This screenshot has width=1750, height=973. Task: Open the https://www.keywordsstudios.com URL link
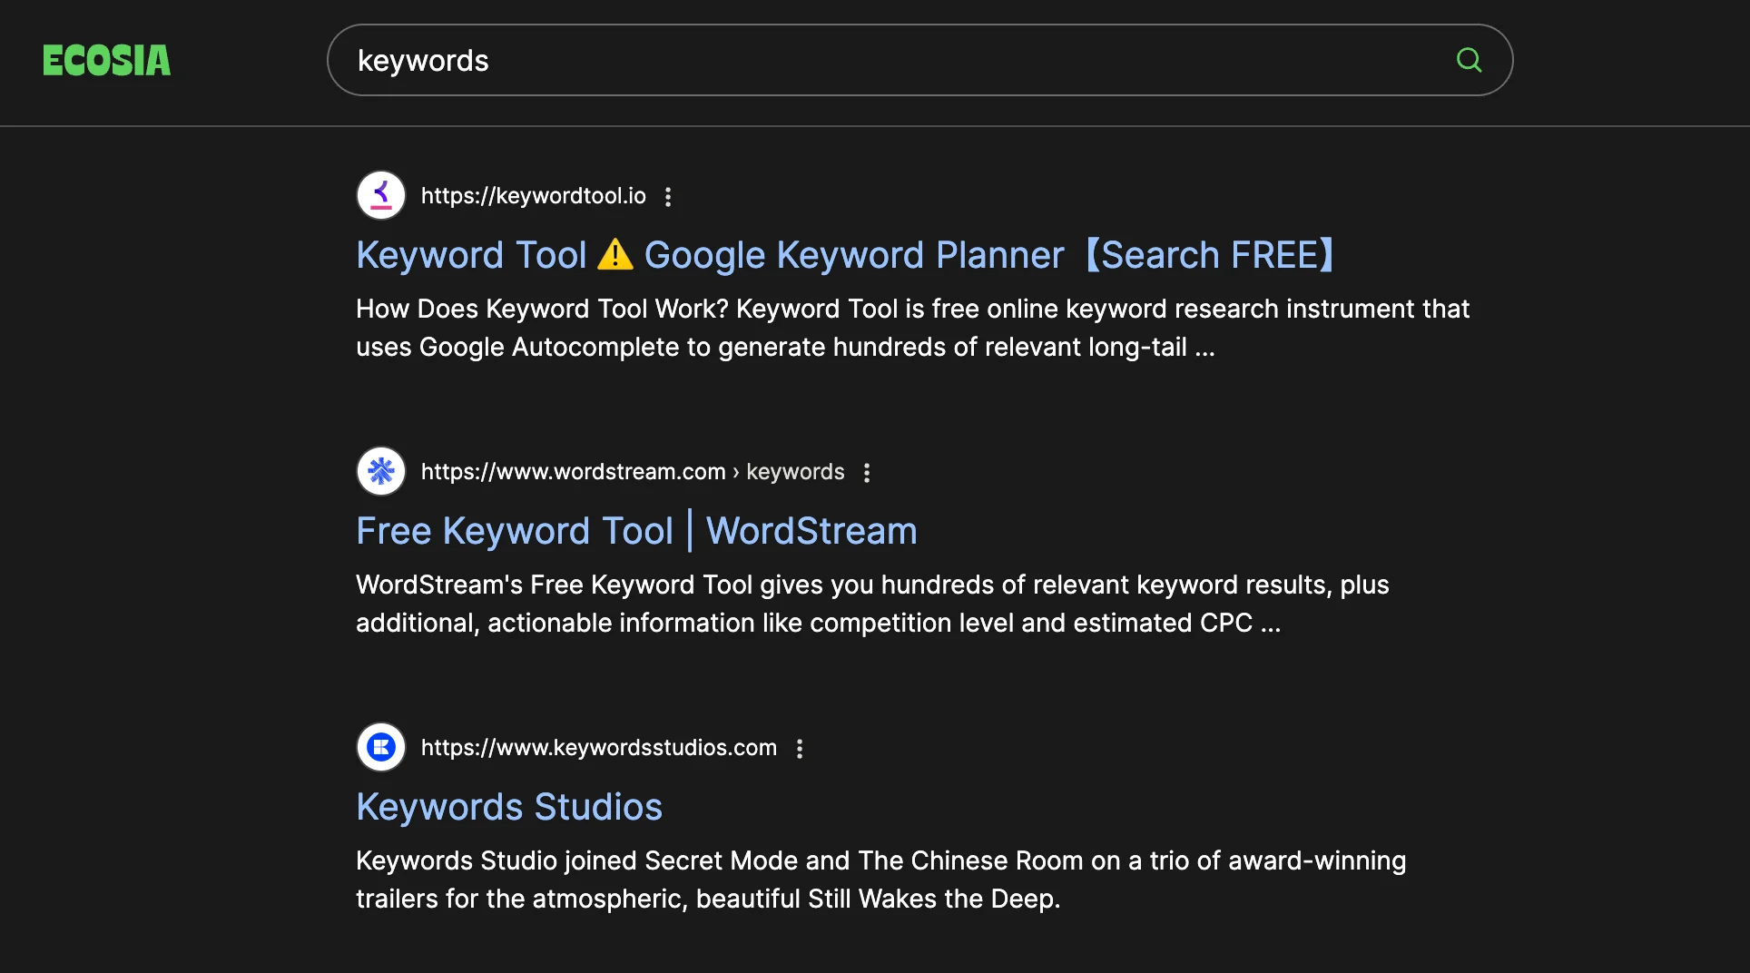[x=599, y=747]
